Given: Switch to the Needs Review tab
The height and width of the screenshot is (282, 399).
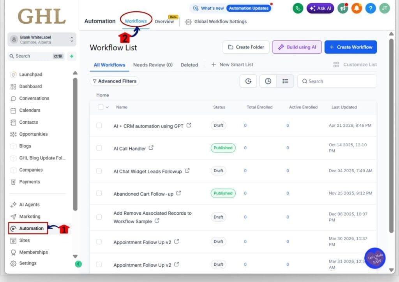Looking at the screenshot, I should (x=153, y=65).
